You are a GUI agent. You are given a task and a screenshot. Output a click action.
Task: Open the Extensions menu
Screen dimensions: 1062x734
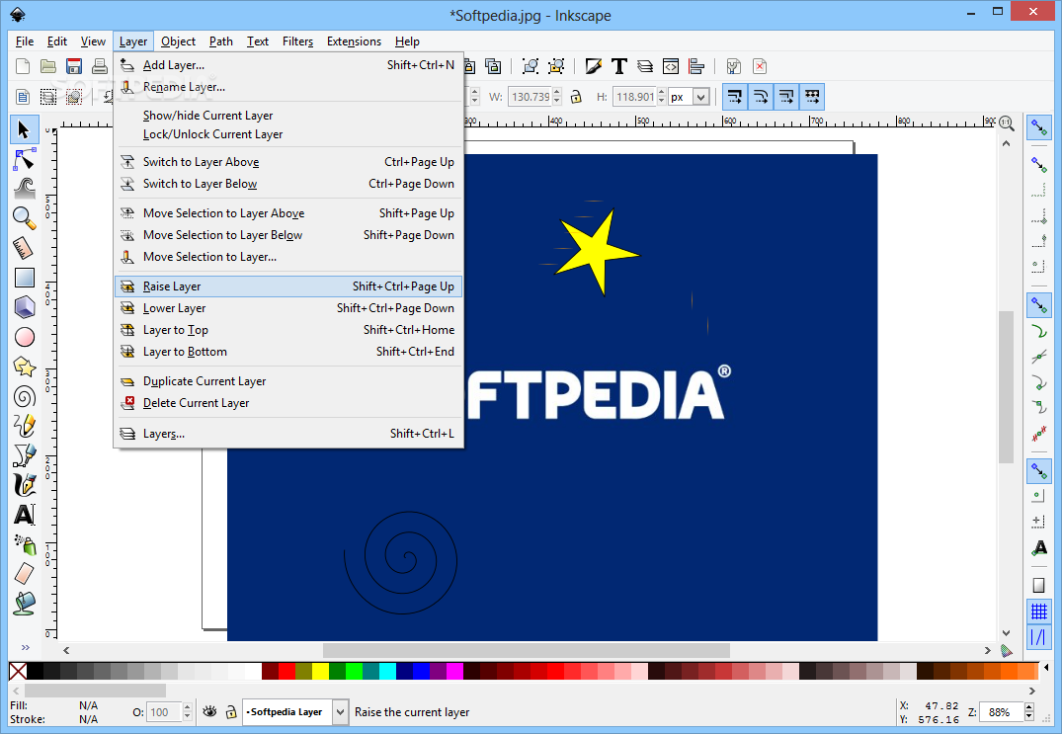354,41
